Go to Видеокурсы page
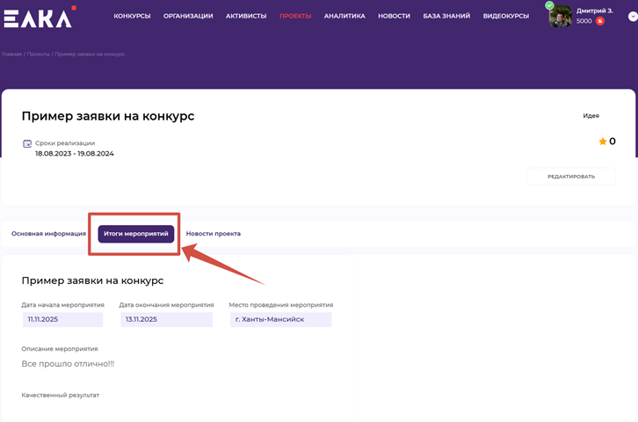Image resolution: width=638 pixels, height=422 pixels. click(x=507, y=16)
